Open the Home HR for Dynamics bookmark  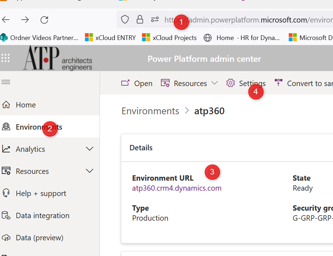(242, 37)
